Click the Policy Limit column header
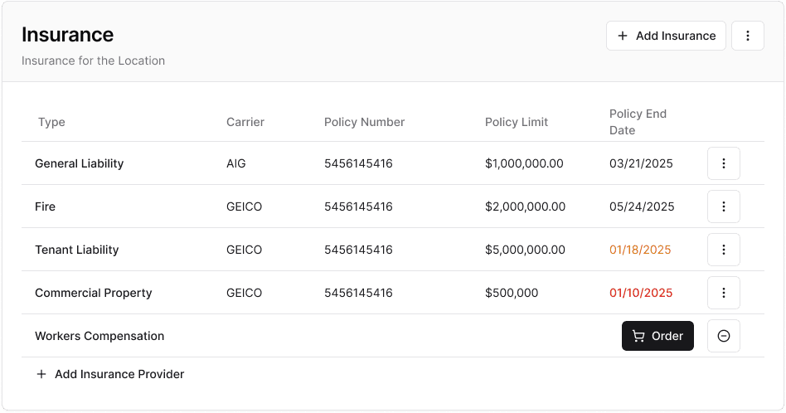786x413 pixels. point(517,122)
